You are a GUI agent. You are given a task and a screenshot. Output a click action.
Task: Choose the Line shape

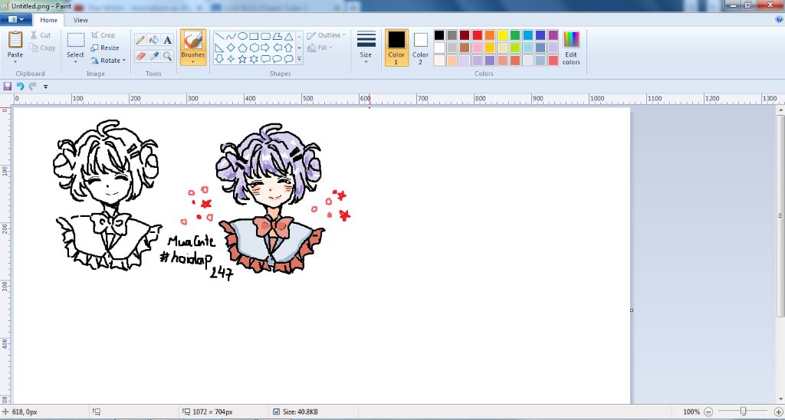[218, 37]
